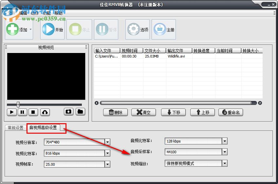Image resolution: width=278 pixels, height=184 pixels.
Task: Expand the 视频帧率 dropdown
Action: (107, 164)
